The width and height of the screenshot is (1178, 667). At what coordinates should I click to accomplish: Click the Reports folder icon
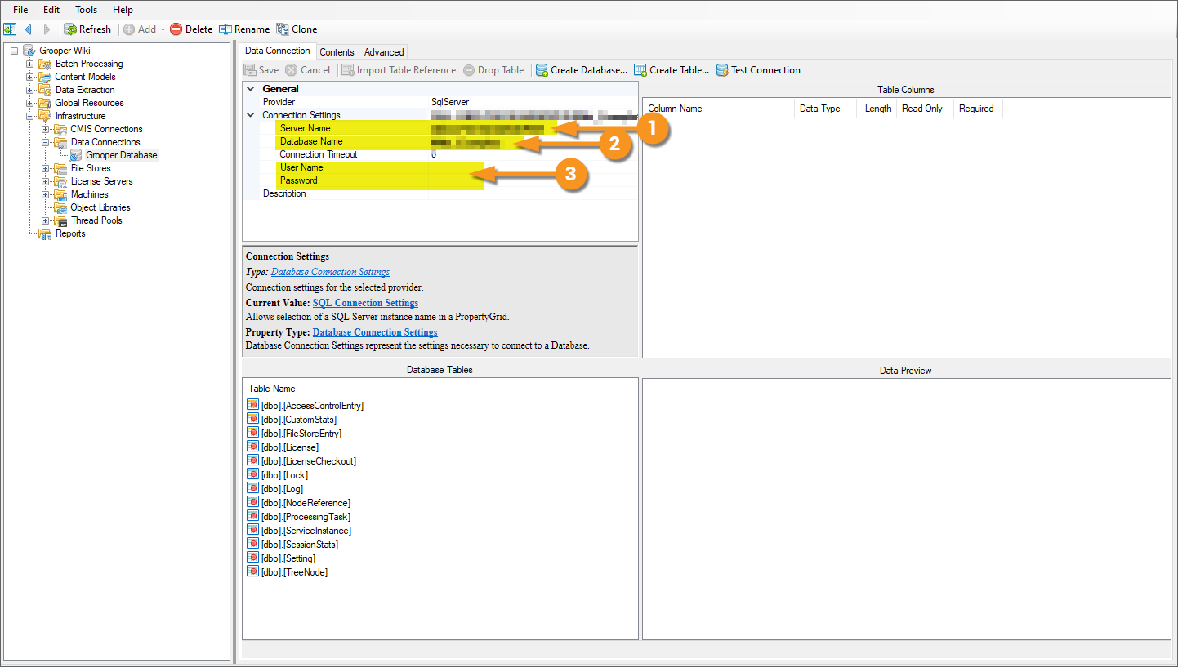tap(46, 233)
